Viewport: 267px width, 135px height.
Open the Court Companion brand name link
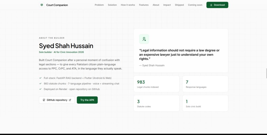point(57,5)
